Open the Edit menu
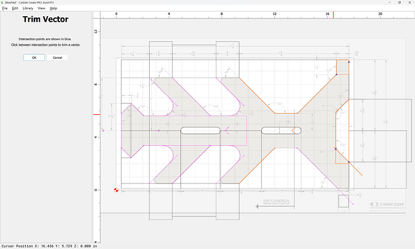 pyautogui.click(x=15, y=8)
